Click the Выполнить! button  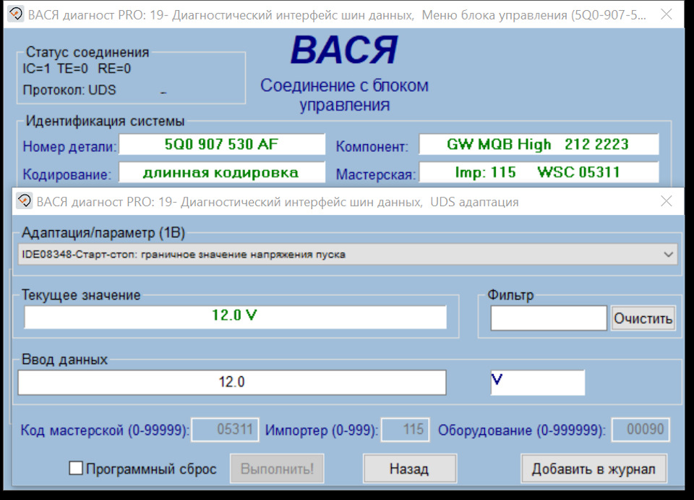pyautogui.click(x=277, y=469)
